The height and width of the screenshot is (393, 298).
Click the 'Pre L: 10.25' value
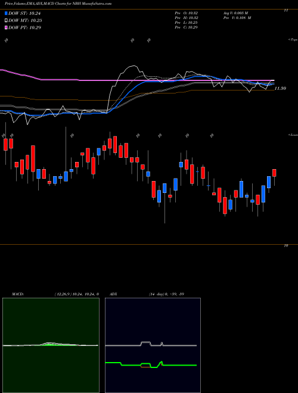point(186,23)
